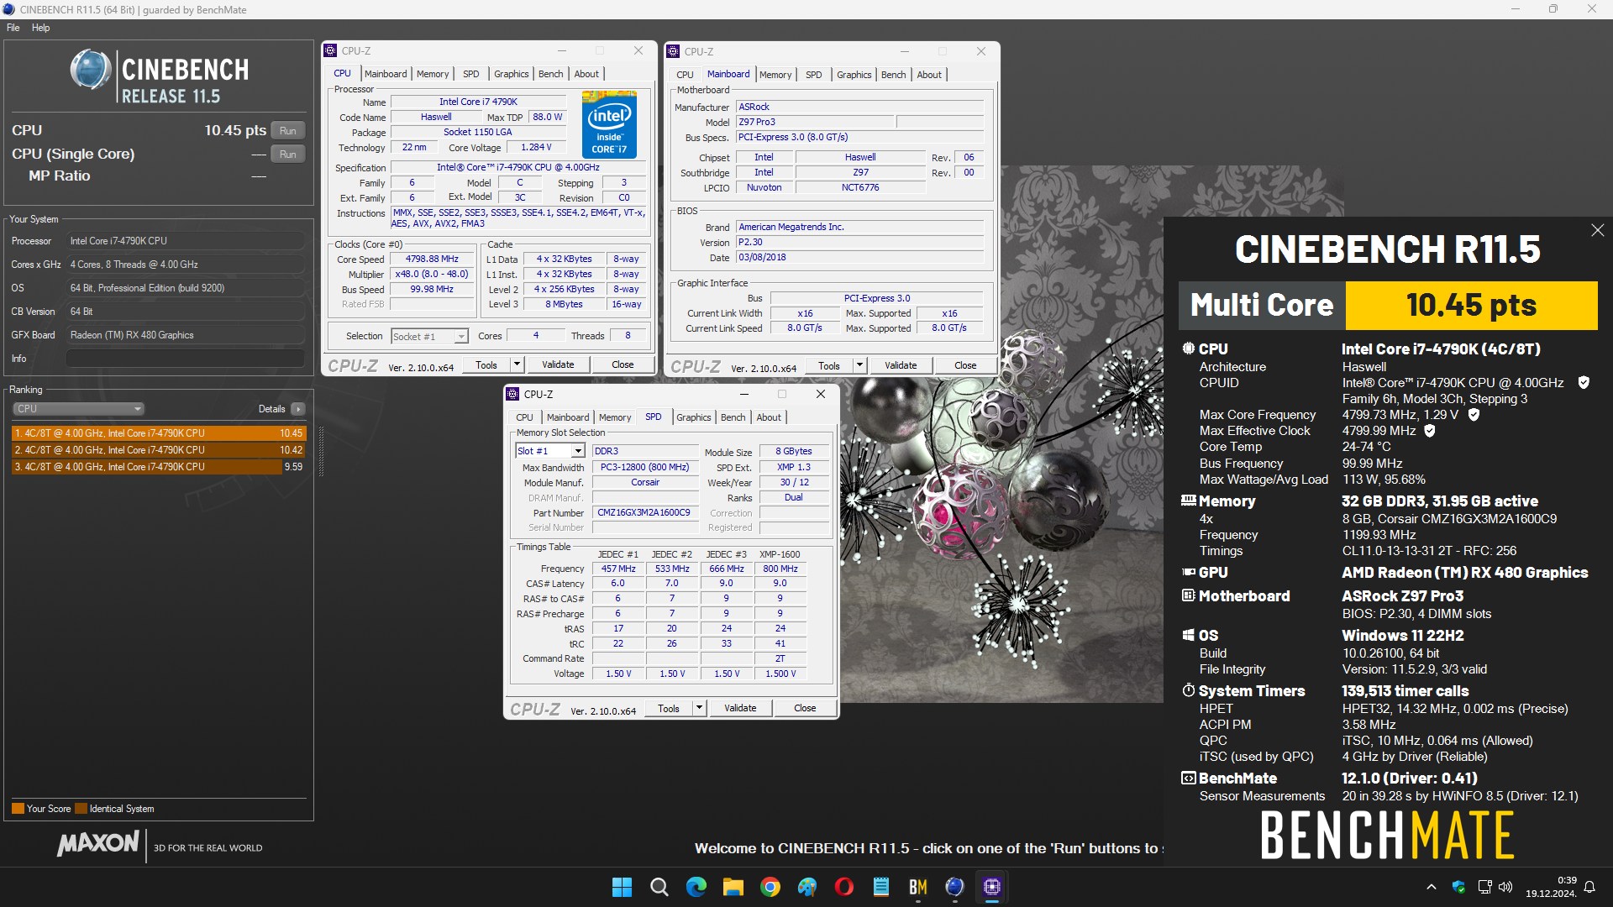1613x907 pixels.
Task: Open Graphics tab in first CPU-Z window
Action: [512, 74]
